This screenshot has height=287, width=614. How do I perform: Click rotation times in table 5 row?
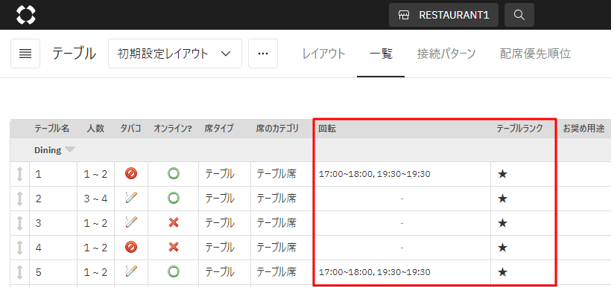point(375,272)
